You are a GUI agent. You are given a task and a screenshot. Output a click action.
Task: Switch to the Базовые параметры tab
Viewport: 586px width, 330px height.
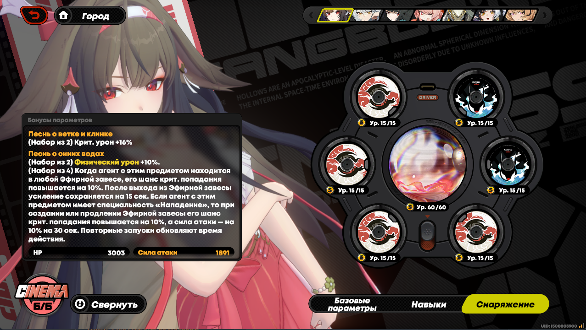352,304
